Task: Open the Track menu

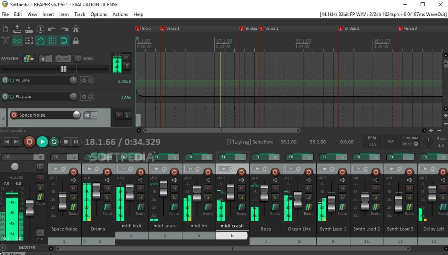Action: click(80, 14)
